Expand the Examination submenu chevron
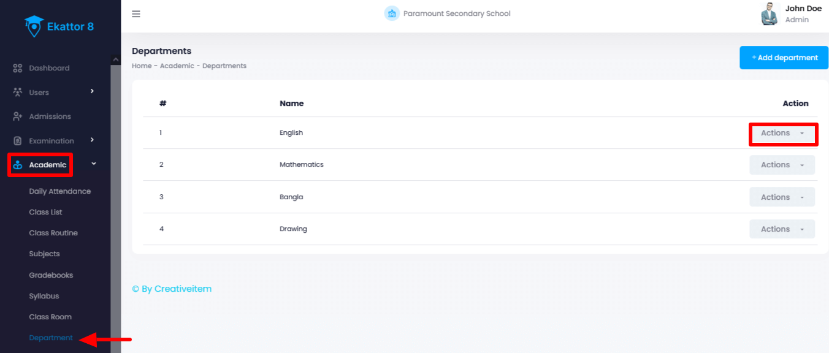Viewport: 829px width, 353px height. pyautogui.click(x=92, y=140)
